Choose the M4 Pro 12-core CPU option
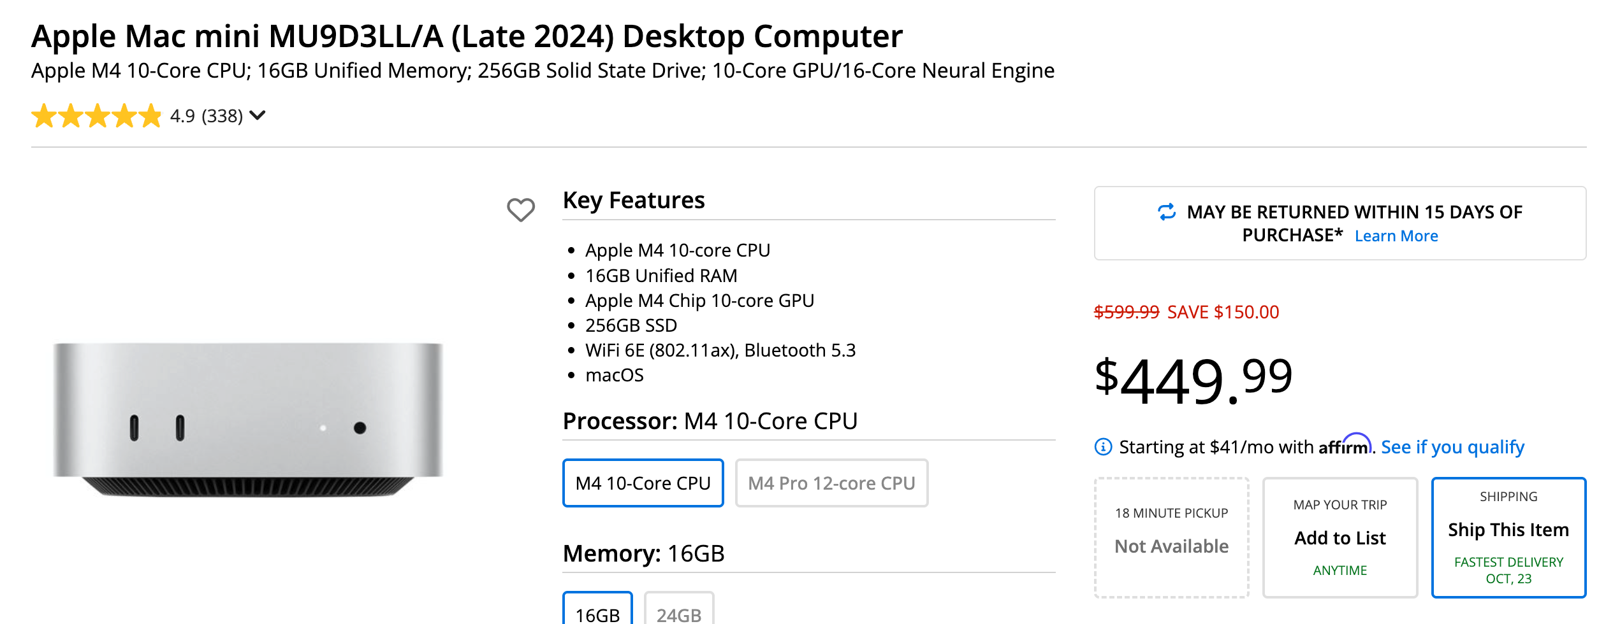This screenshot has height=624, width=1613. (831, 483)
